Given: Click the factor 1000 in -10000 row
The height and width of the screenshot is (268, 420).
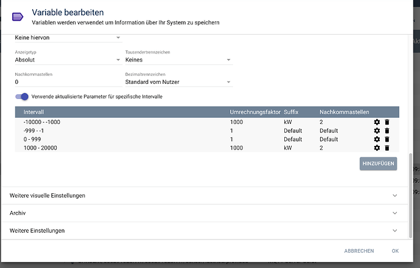Looking at the screenshot, I should 236,122.
